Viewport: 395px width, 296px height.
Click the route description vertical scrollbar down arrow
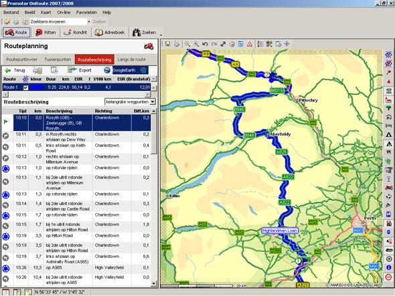[x=154, y=284]
